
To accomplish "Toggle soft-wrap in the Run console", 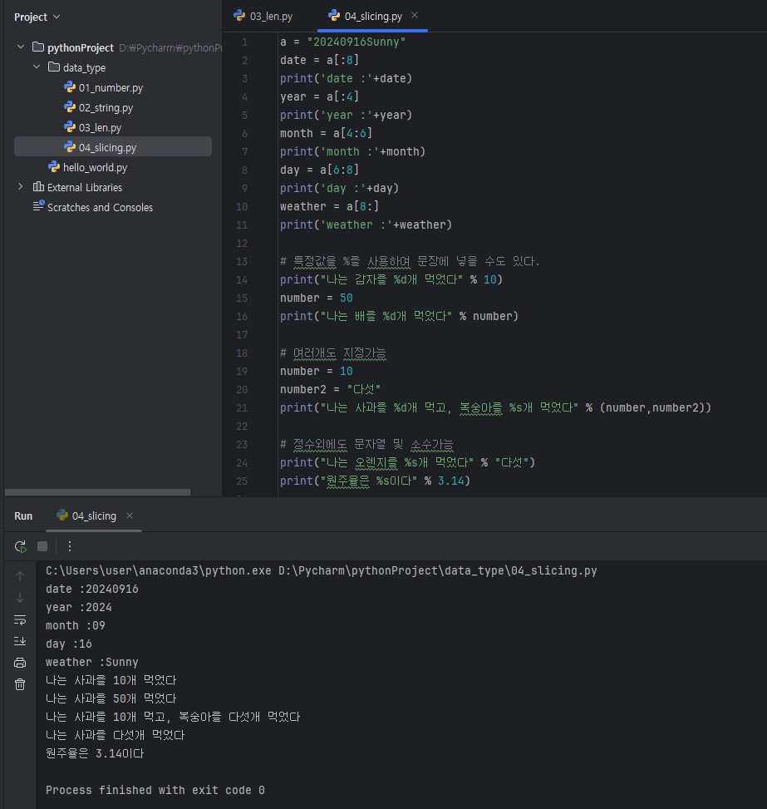I will [20, 619].
